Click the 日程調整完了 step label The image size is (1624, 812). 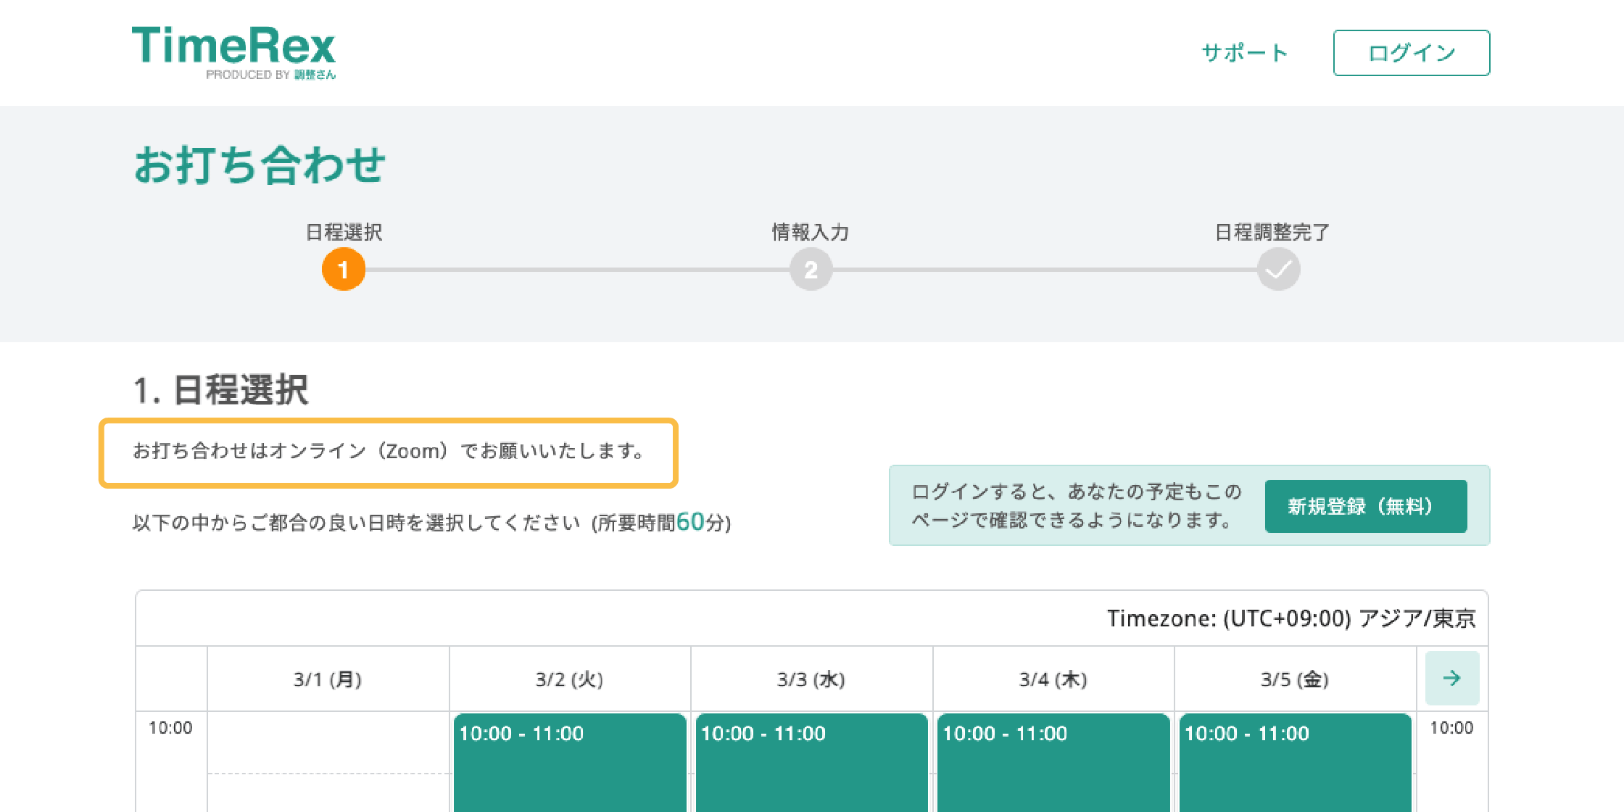tap(1272, 232)
